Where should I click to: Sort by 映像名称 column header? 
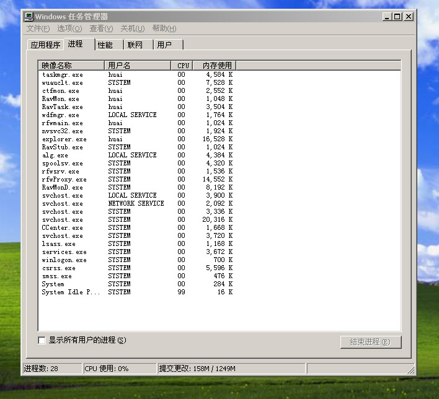click(x=71, y=66)
